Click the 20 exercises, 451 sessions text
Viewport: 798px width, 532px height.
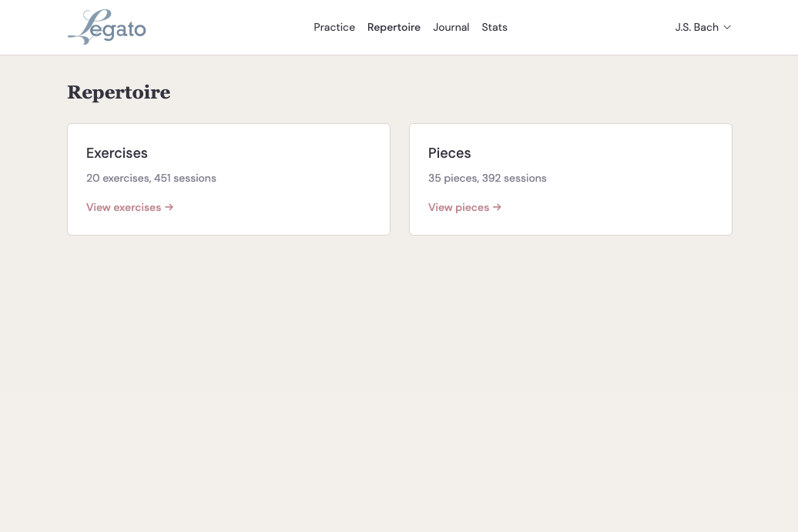(x=151, y=178)
